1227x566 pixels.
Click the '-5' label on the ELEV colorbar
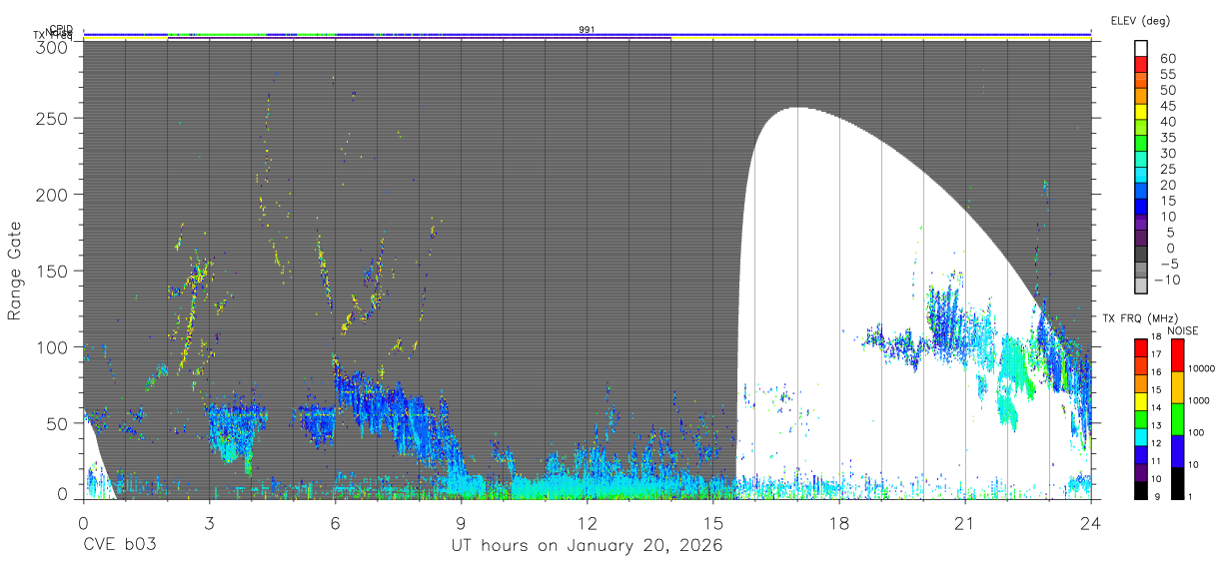[1170, 264]
